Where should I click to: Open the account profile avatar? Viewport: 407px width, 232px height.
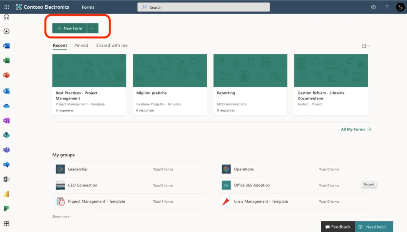pyautogui.click(x=400, y=7)
